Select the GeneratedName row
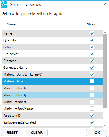The height and width of the screenshot is (137, 109). pyautogui.click(x=53, y=68)
